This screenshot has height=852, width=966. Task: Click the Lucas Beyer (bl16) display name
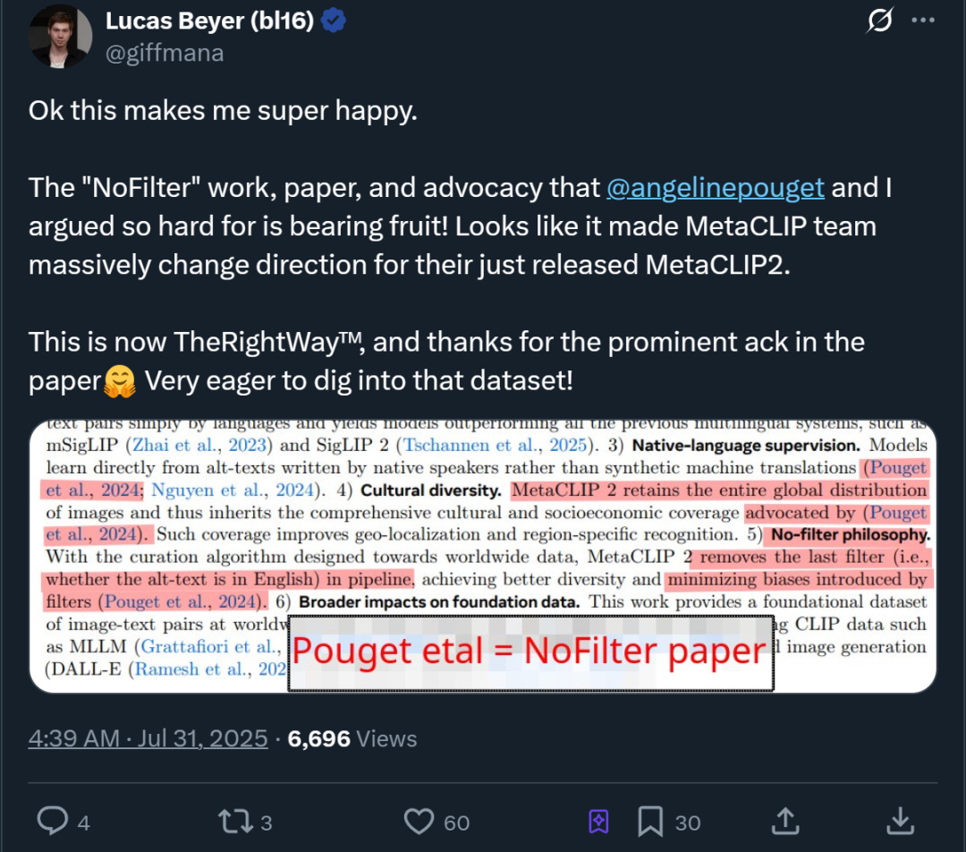click(x=209, y=21)
